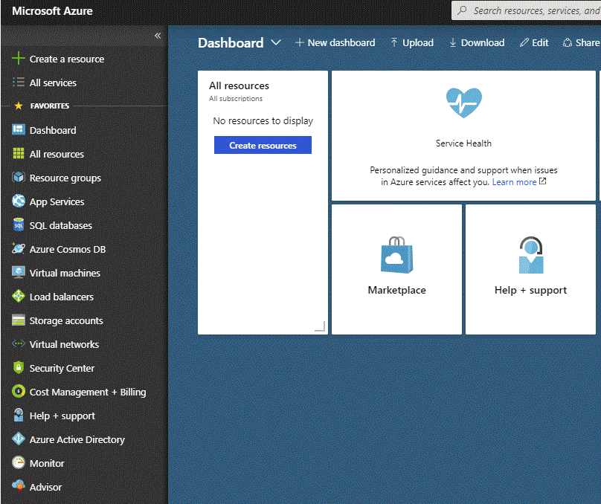601x504 pixels.
Task: Click New dashboard in the toolbar
Action: 335,42
